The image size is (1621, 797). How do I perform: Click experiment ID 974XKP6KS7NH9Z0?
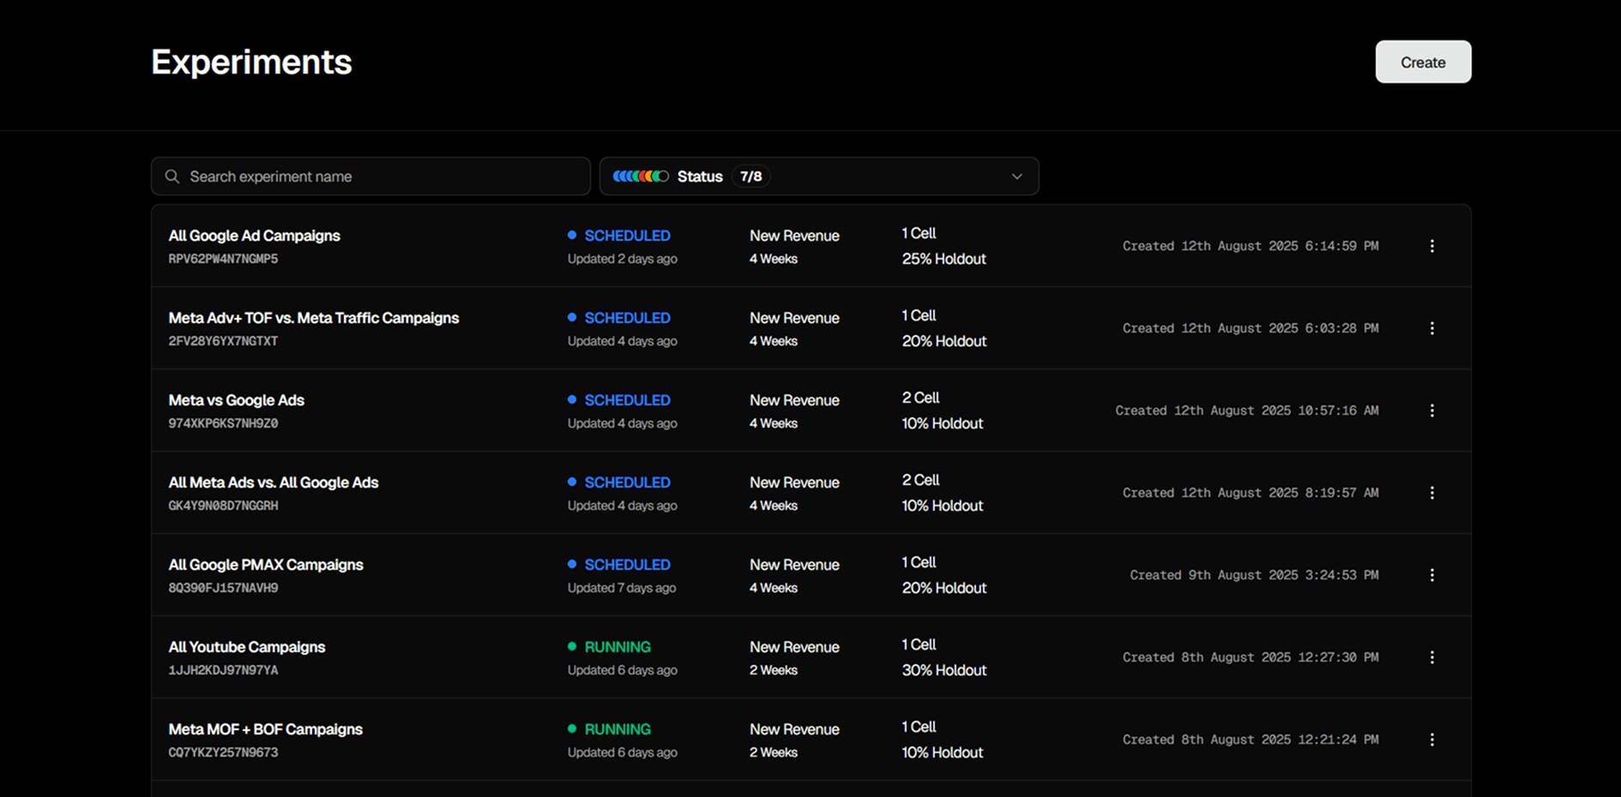[223, 423]
